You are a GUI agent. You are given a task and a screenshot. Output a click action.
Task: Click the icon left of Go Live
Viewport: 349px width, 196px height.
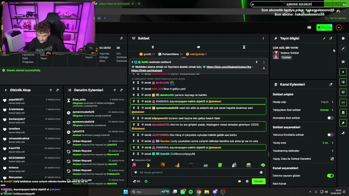click(309, 27)
